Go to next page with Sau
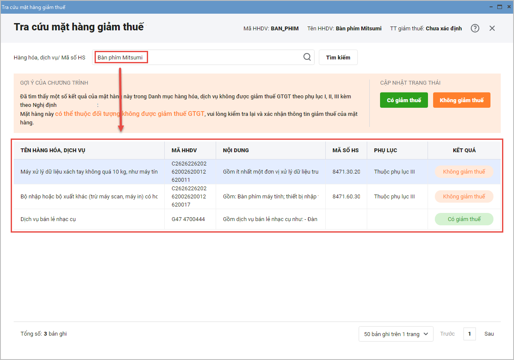The width and height of the screenshot is (514, 360). [489, 334]
